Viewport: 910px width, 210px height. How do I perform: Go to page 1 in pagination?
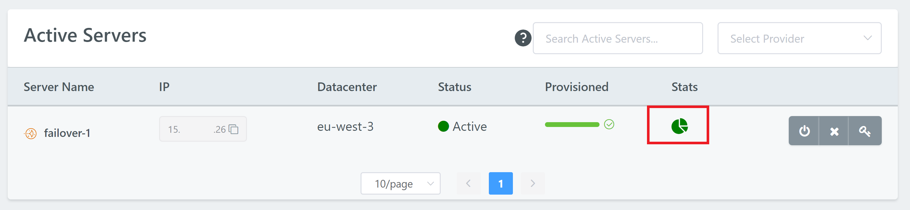point(500,183)
